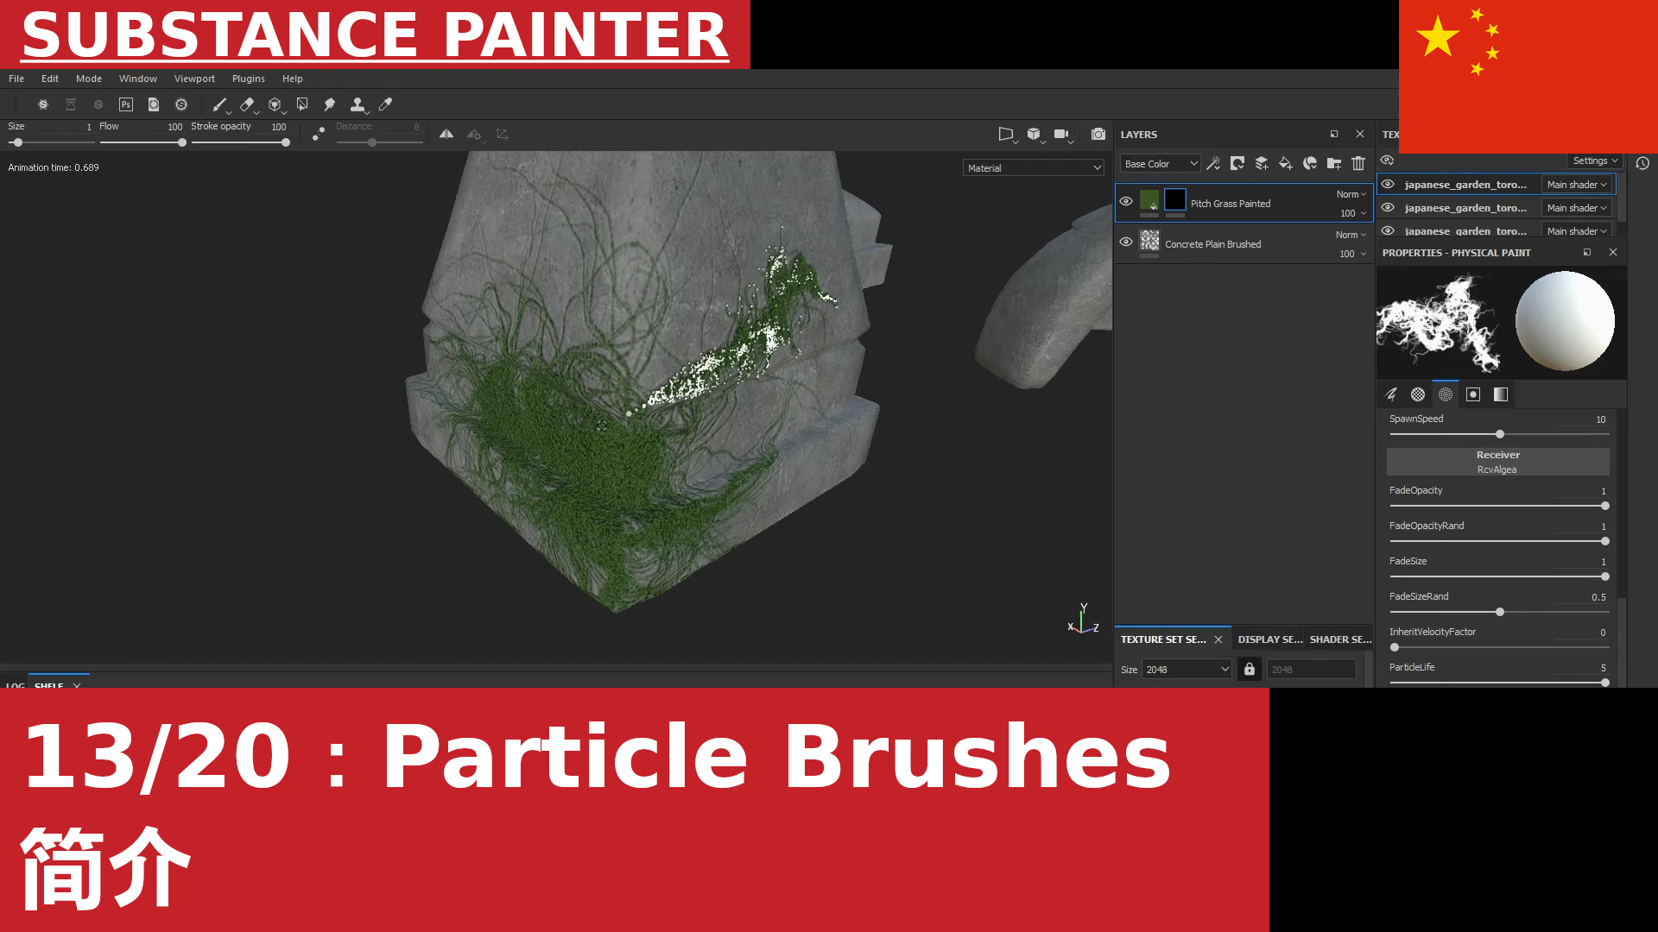The width and height of the screenshot is (1658, 932).
Task: Add effect using the magic wand icon
Action: point(1213,163)
